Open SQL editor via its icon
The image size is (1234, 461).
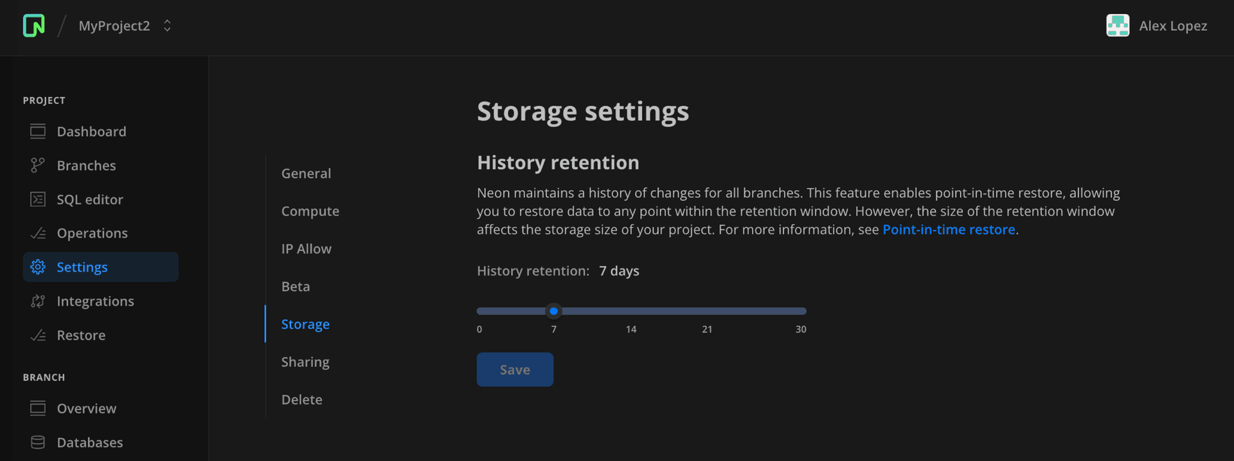point(38,200)
